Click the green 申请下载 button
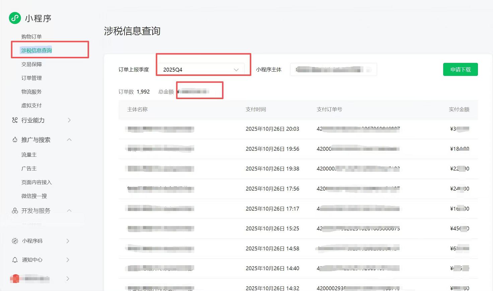Viewport: 493px width, 291px height. pyautogui.click(x=461, y=69)
